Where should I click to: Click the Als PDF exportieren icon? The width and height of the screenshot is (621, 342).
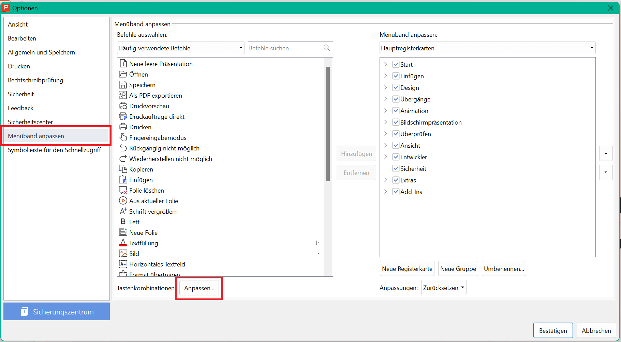(123, 96)
